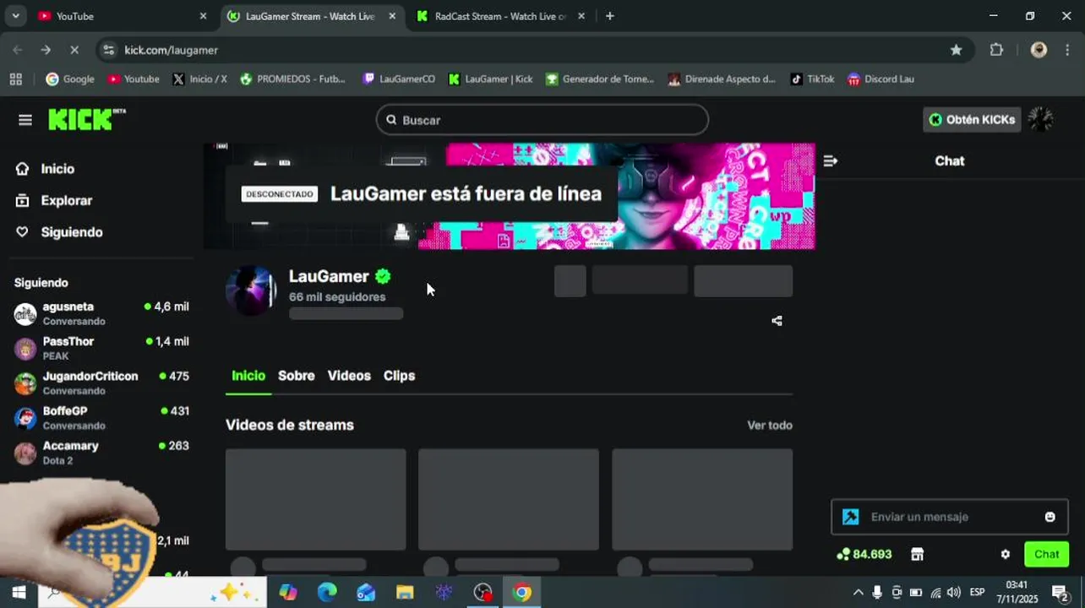Screen dimensions: 1085x608
Task: Show hidden system tray icons
Action: [858, 592]
